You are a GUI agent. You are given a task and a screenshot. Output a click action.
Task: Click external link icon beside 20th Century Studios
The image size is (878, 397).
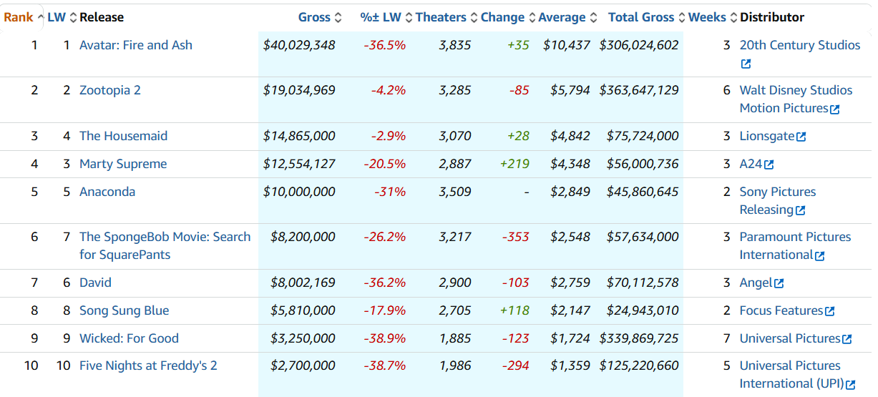click(746, 64)
